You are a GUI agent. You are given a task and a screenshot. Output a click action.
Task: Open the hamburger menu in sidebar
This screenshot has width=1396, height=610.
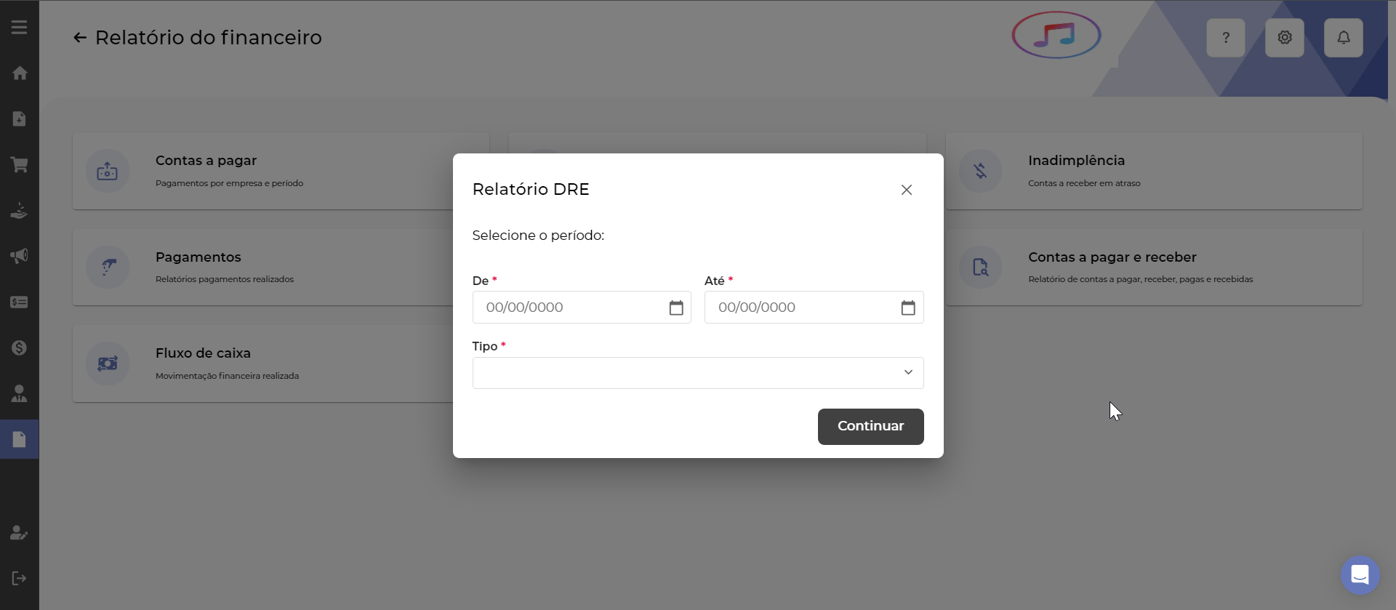coord(20,28)
